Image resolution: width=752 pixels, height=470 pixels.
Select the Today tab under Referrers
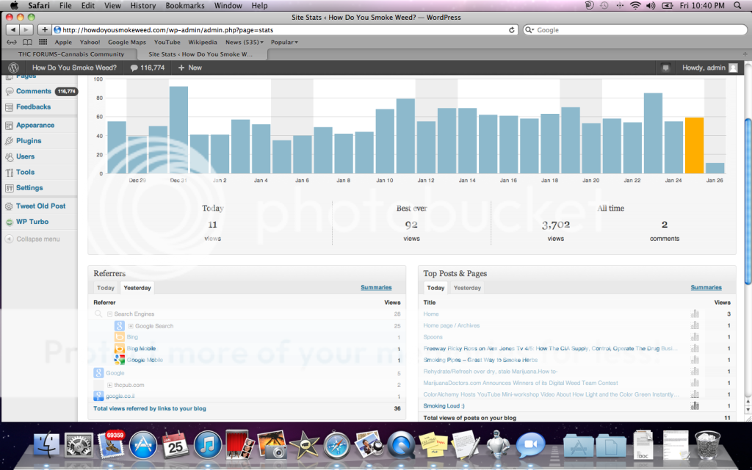(106, 288)
